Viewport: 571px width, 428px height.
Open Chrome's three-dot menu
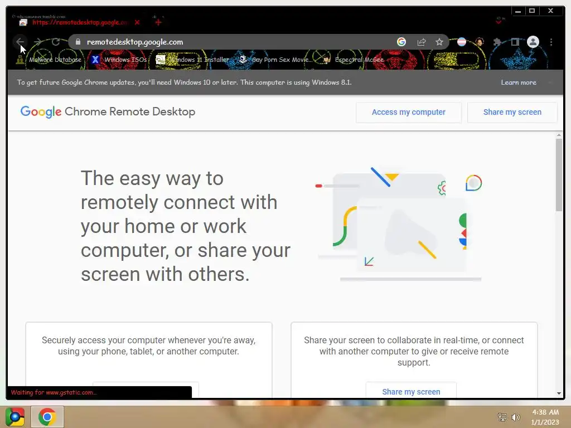[551, 42]
